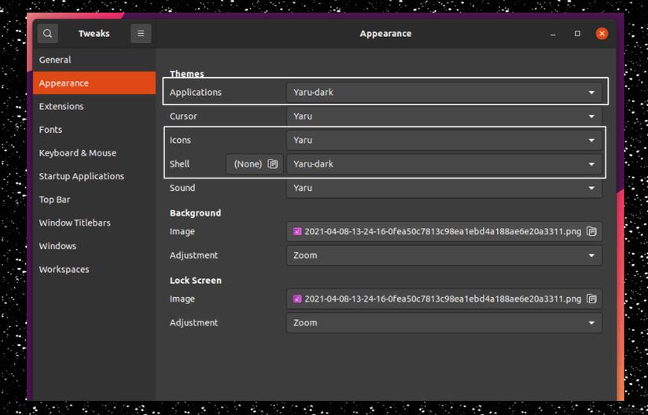This screenshot has height=415, width=648.
Task: Open the Fonts settings page
Action: point(50,130)
